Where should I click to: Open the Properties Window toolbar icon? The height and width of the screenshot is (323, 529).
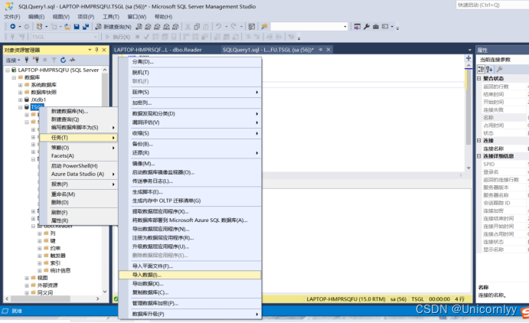(358, 27)
